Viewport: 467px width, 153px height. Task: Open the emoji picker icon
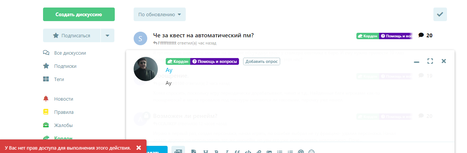(x=311, y=151)
